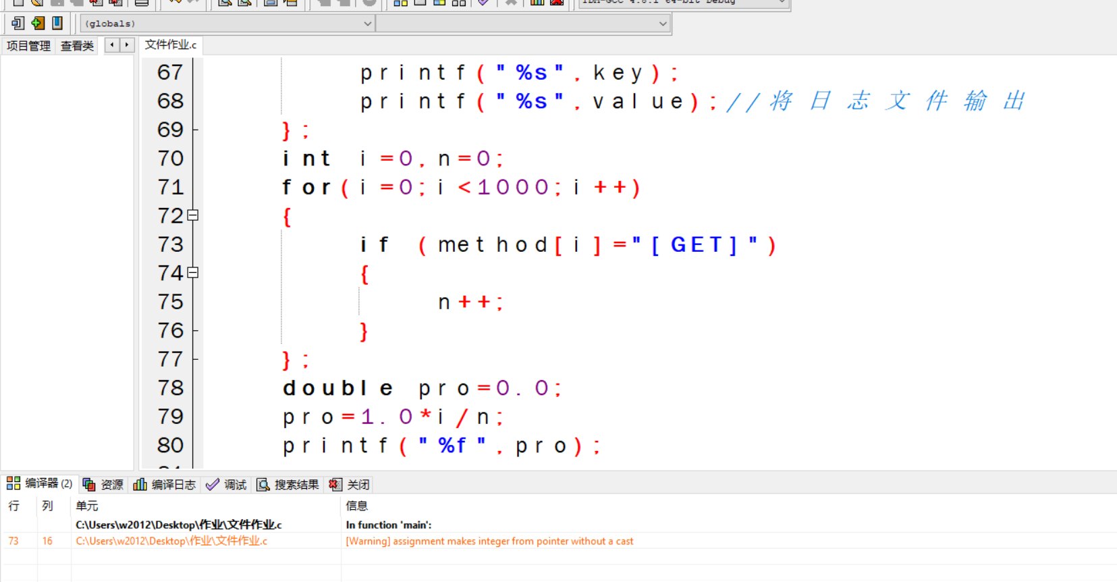Open the 调试 bottom tab
1117x582 pixels.
point(227,484)
